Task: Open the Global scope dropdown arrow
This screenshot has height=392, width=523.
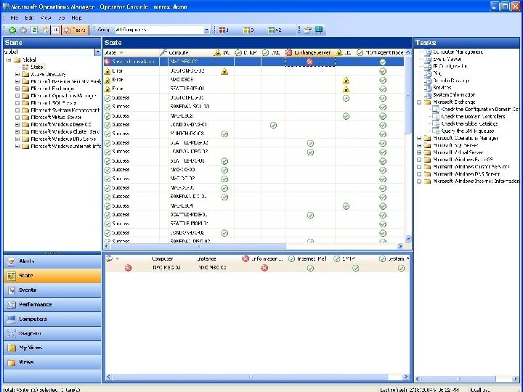Action: 97,52
